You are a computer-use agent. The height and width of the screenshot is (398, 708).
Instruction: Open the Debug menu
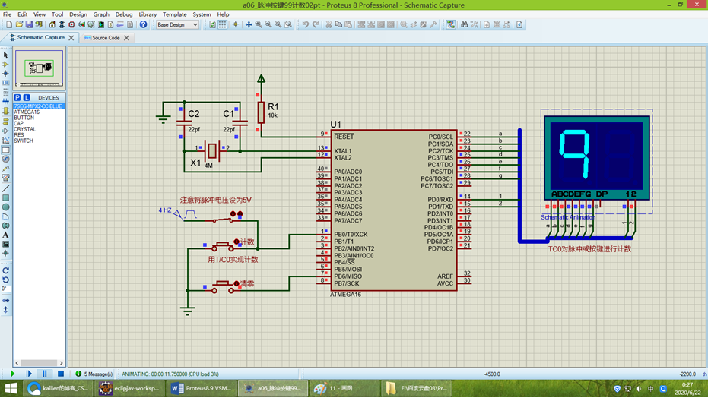pyautogui.click(x=124, y=14)
